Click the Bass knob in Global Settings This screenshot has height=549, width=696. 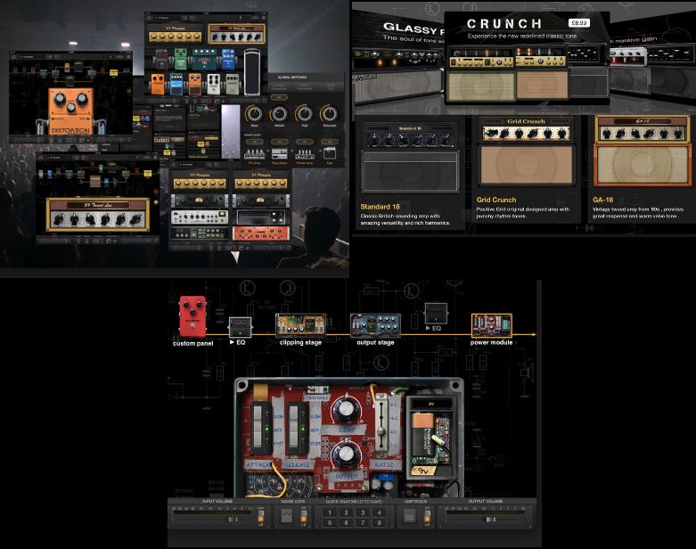[254, 114]
